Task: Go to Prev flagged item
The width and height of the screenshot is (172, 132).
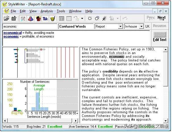Action: pos(151,18)
